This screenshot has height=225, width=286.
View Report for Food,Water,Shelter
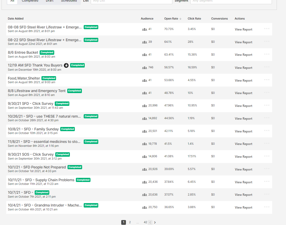click(244, 80)
